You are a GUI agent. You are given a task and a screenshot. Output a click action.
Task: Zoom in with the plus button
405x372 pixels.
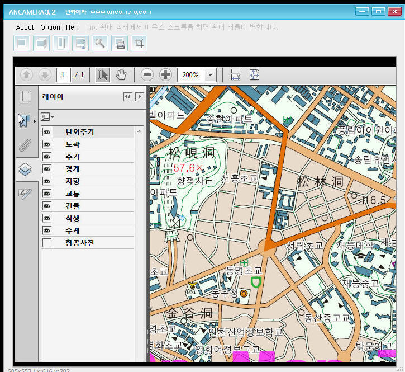tap(165, 75)
